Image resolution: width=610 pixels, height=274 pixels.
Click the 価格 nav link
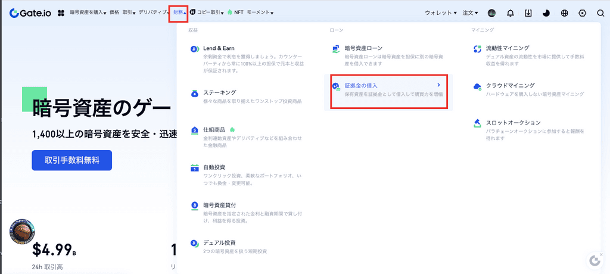point(114,13)
